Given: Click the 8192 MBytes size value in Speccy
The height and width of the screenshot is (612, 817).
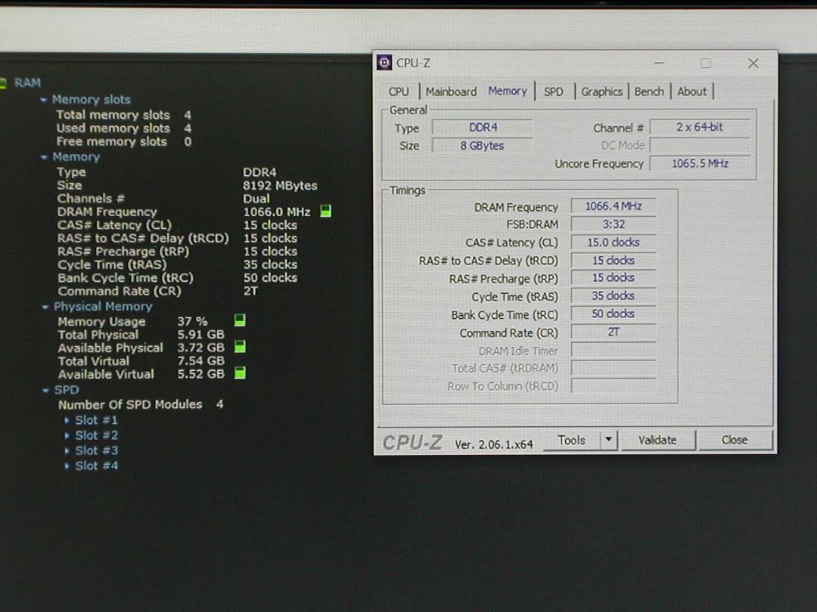Looking at the screenshot, I should pos(280,186).
